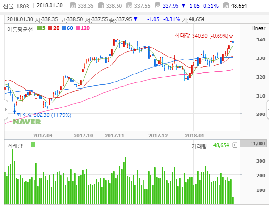Click the open price icon beside 338.35
Screen dimensions: 269x205
pyautogui.click(x=73, y=6)
